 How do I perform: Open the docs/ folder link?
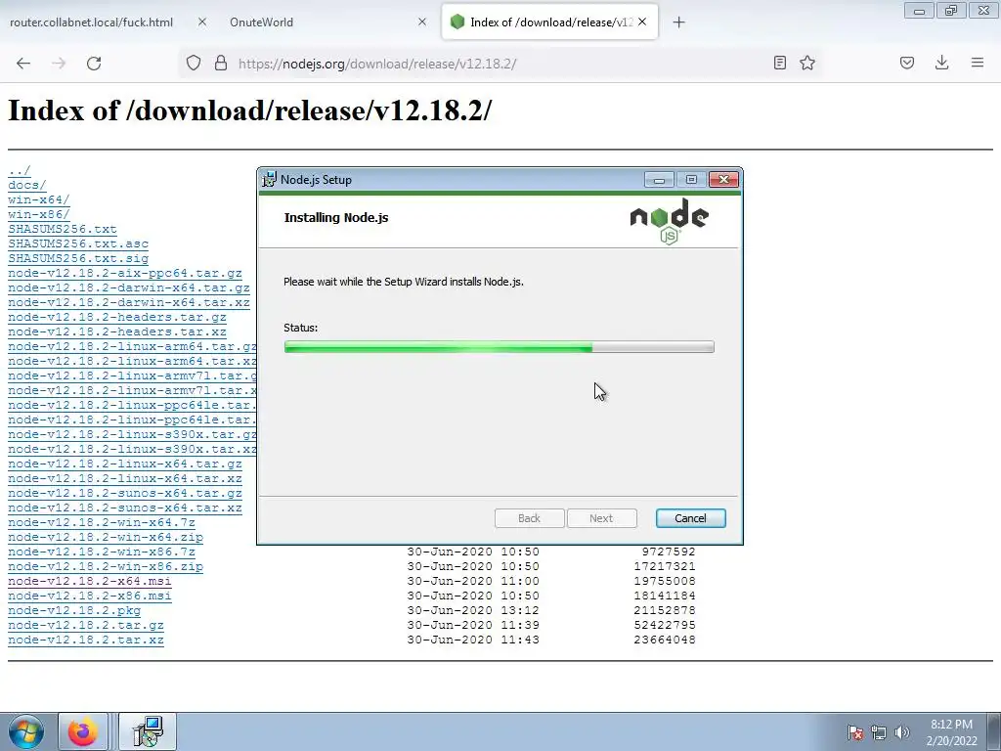[x=26, y=185]
